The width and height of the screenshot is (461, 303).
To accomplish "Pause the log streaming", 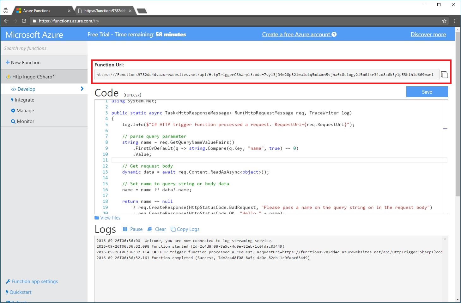I will point(133,229).
